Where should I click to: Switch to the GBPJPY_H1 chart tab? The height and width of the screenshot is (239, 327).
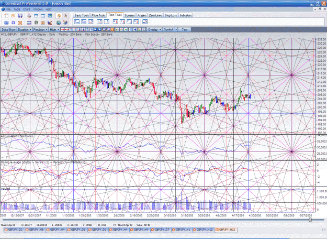point(182,230)
